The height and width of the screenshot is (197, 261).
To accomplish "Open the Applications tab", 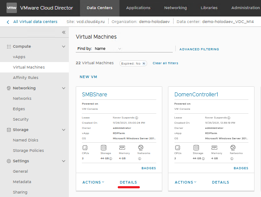I will point(138,8).
